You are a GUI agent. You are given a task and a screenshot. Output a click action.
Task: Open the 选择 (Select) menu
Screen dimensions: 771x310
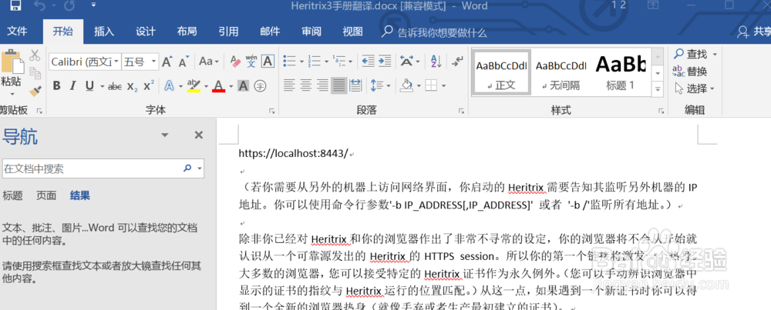(x=695, y=88)
